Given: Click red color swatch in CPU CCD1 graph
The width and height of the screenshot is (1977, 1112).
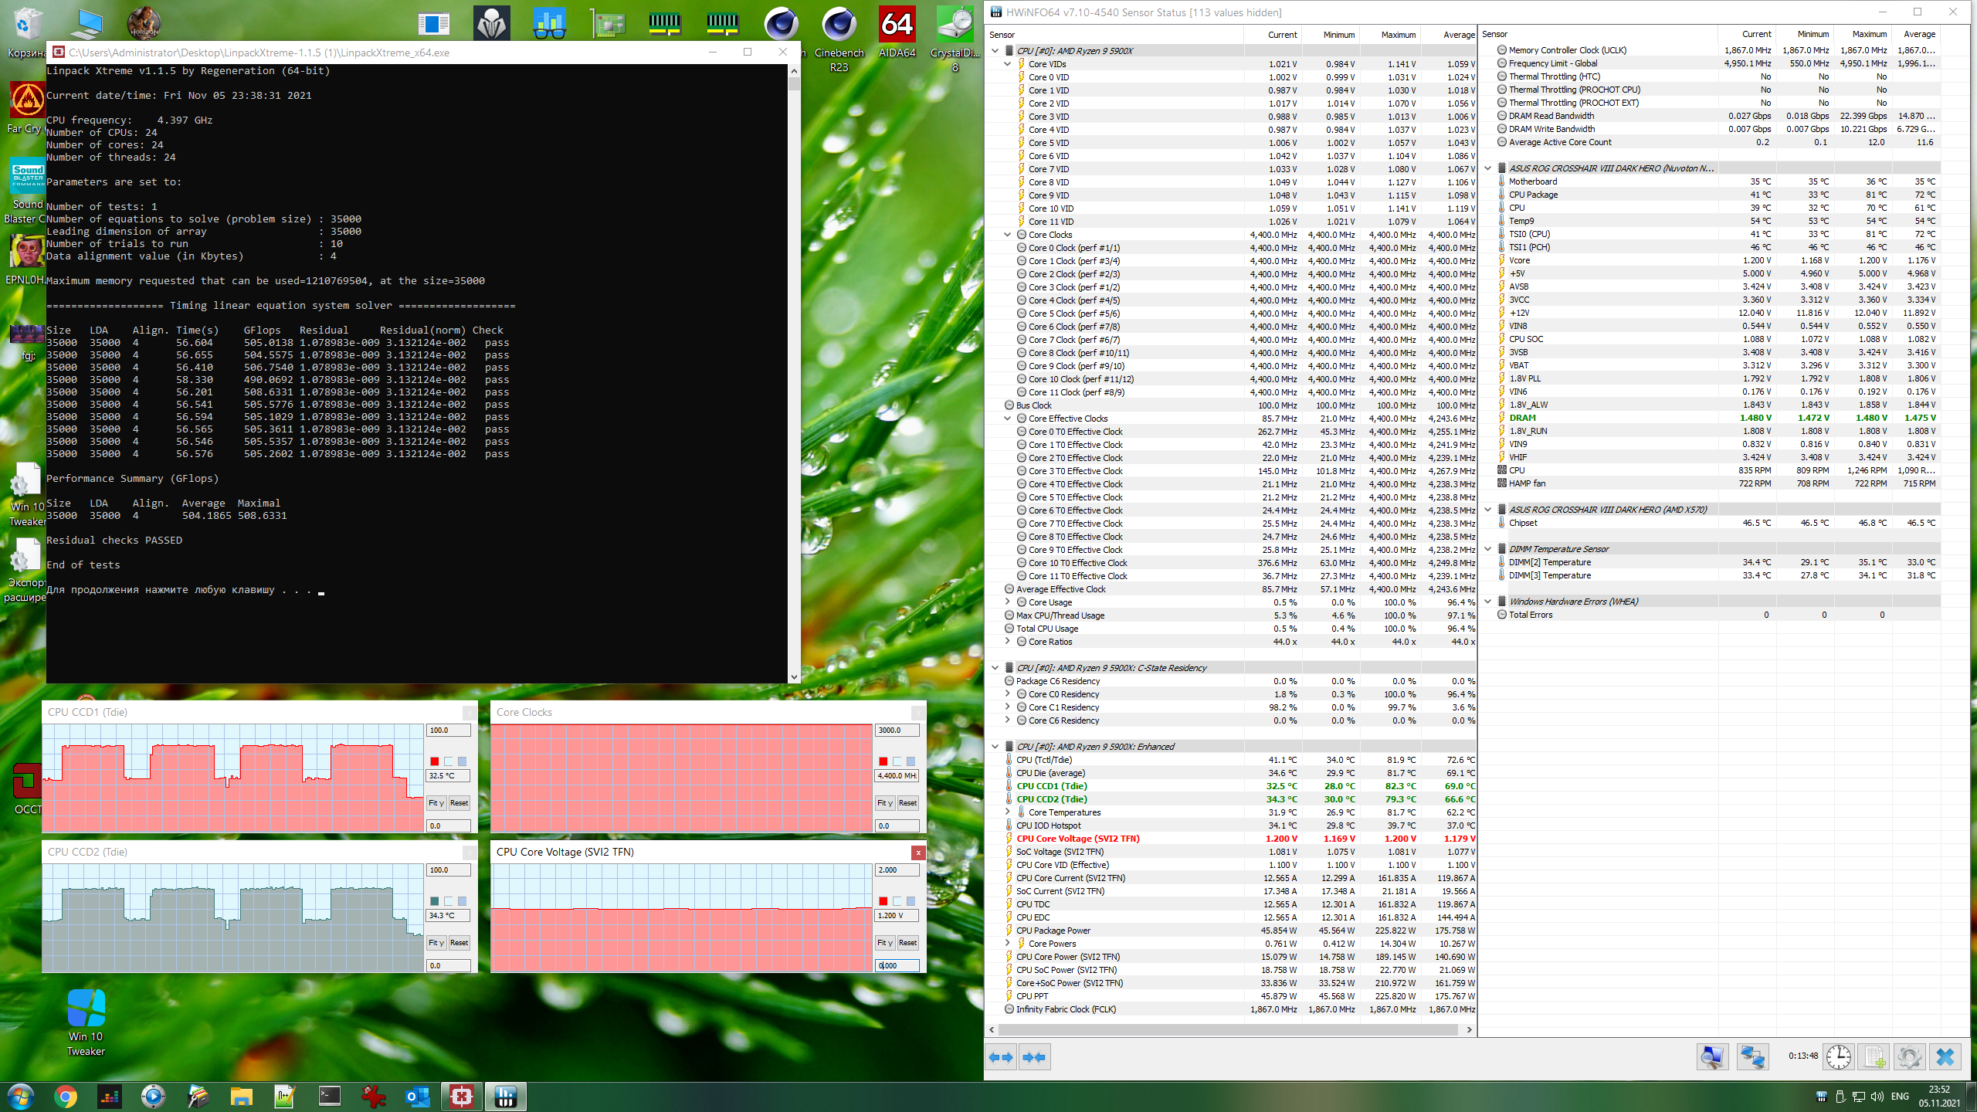Looking at the screenshot, I should click(x=434, y=761).
